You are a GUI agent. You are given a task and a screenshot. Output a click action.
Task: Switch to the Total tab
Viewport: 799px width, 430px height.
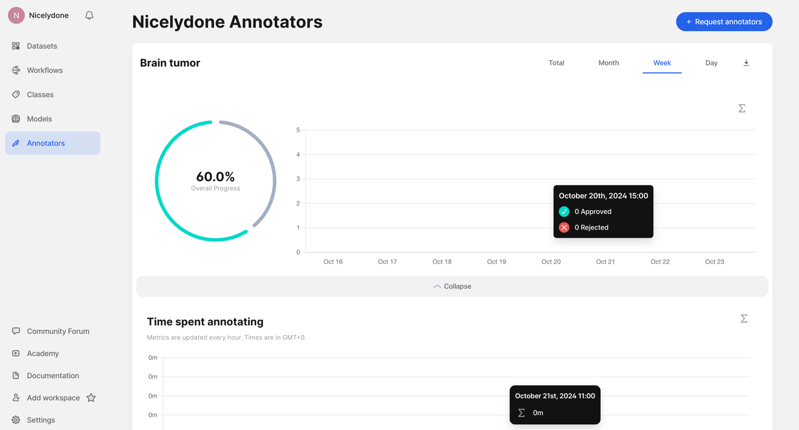tap(556, 63)
